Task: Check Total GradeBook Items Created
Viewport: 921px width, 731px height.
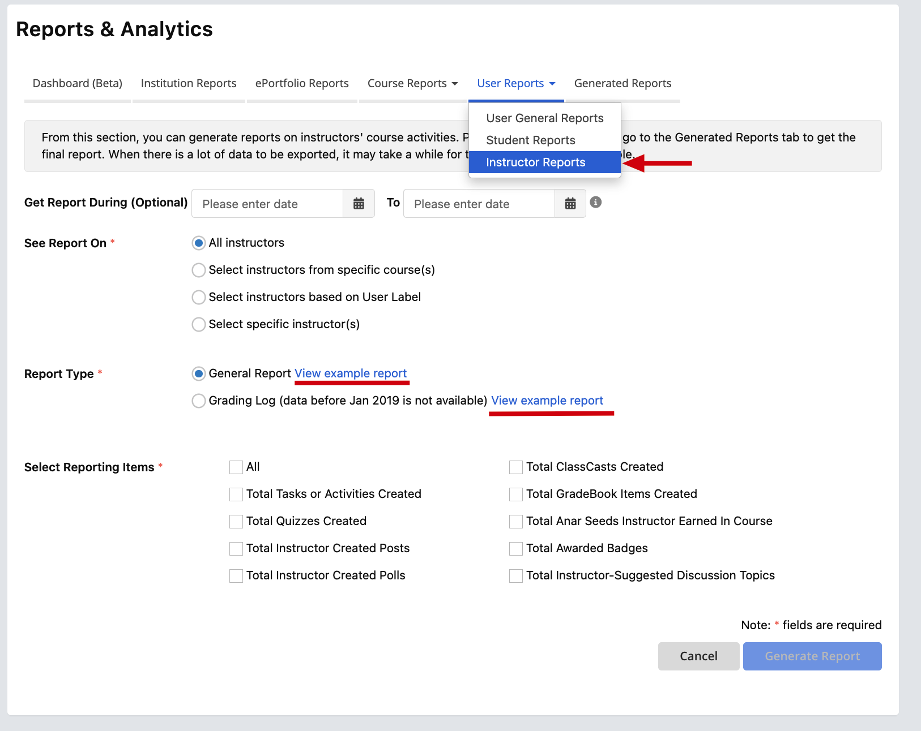Action: (x=516, y=494)
